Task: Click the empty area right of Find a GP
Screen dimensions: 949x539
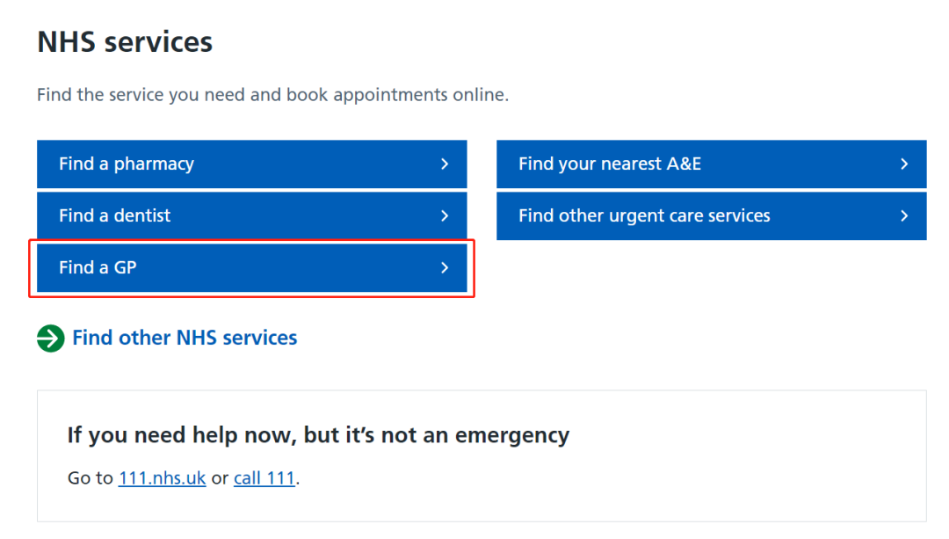Action: point(711,267)
